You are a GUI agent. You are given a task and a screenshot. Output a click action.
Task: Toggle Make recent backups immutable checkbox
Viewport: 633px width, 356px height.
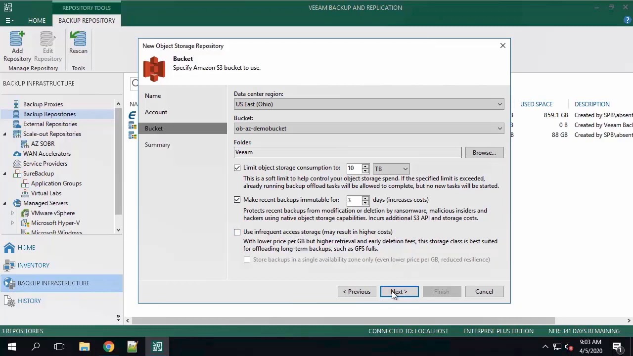tap(237, 200)
